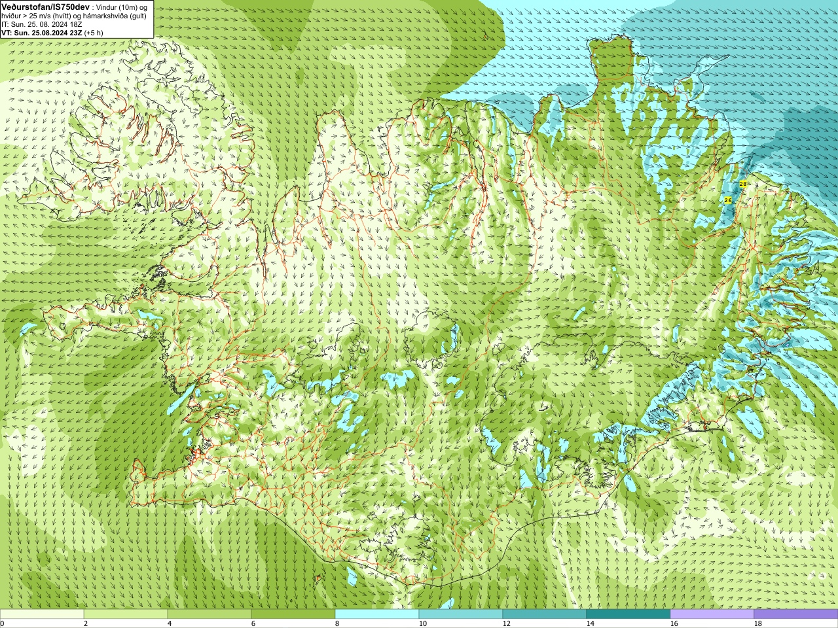838x628 pixels.
Task: Click the Veðurstofan/IS750dev title text
Action: (x=46, y=6)
